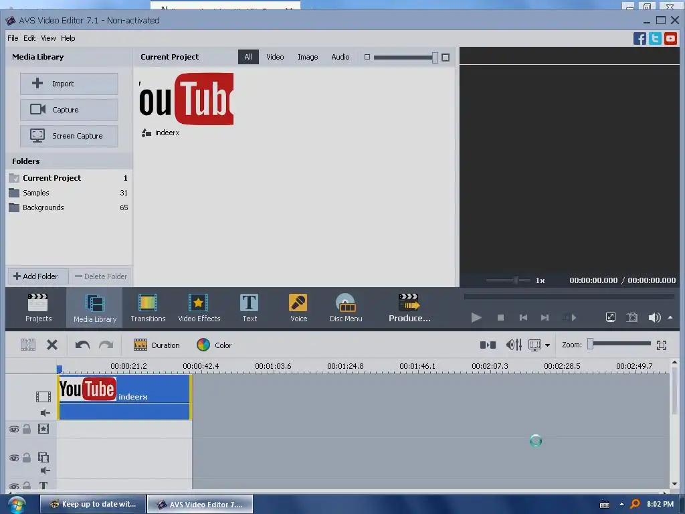Screen dimensions: 685x514
Task: Click the Screen Capture button
Action: 69,136
